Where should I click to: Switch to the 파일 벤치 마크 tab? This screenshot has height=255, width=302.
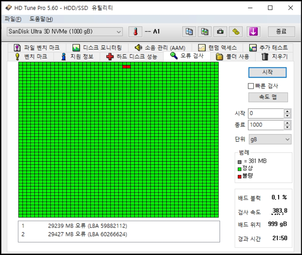(37, 48)
